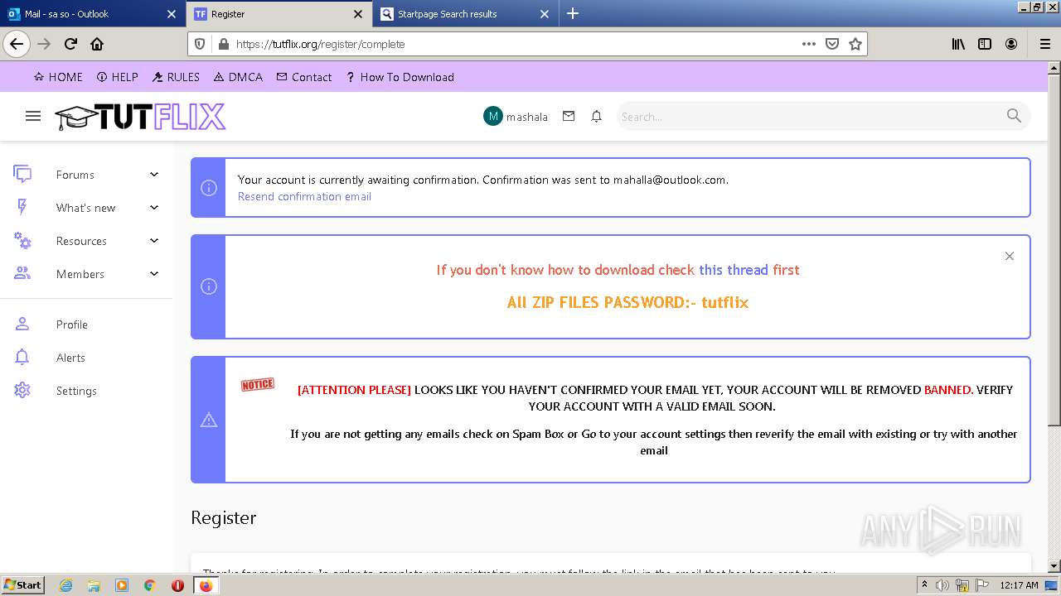Click the What's new lightning icon

click(x=22, y=207)
